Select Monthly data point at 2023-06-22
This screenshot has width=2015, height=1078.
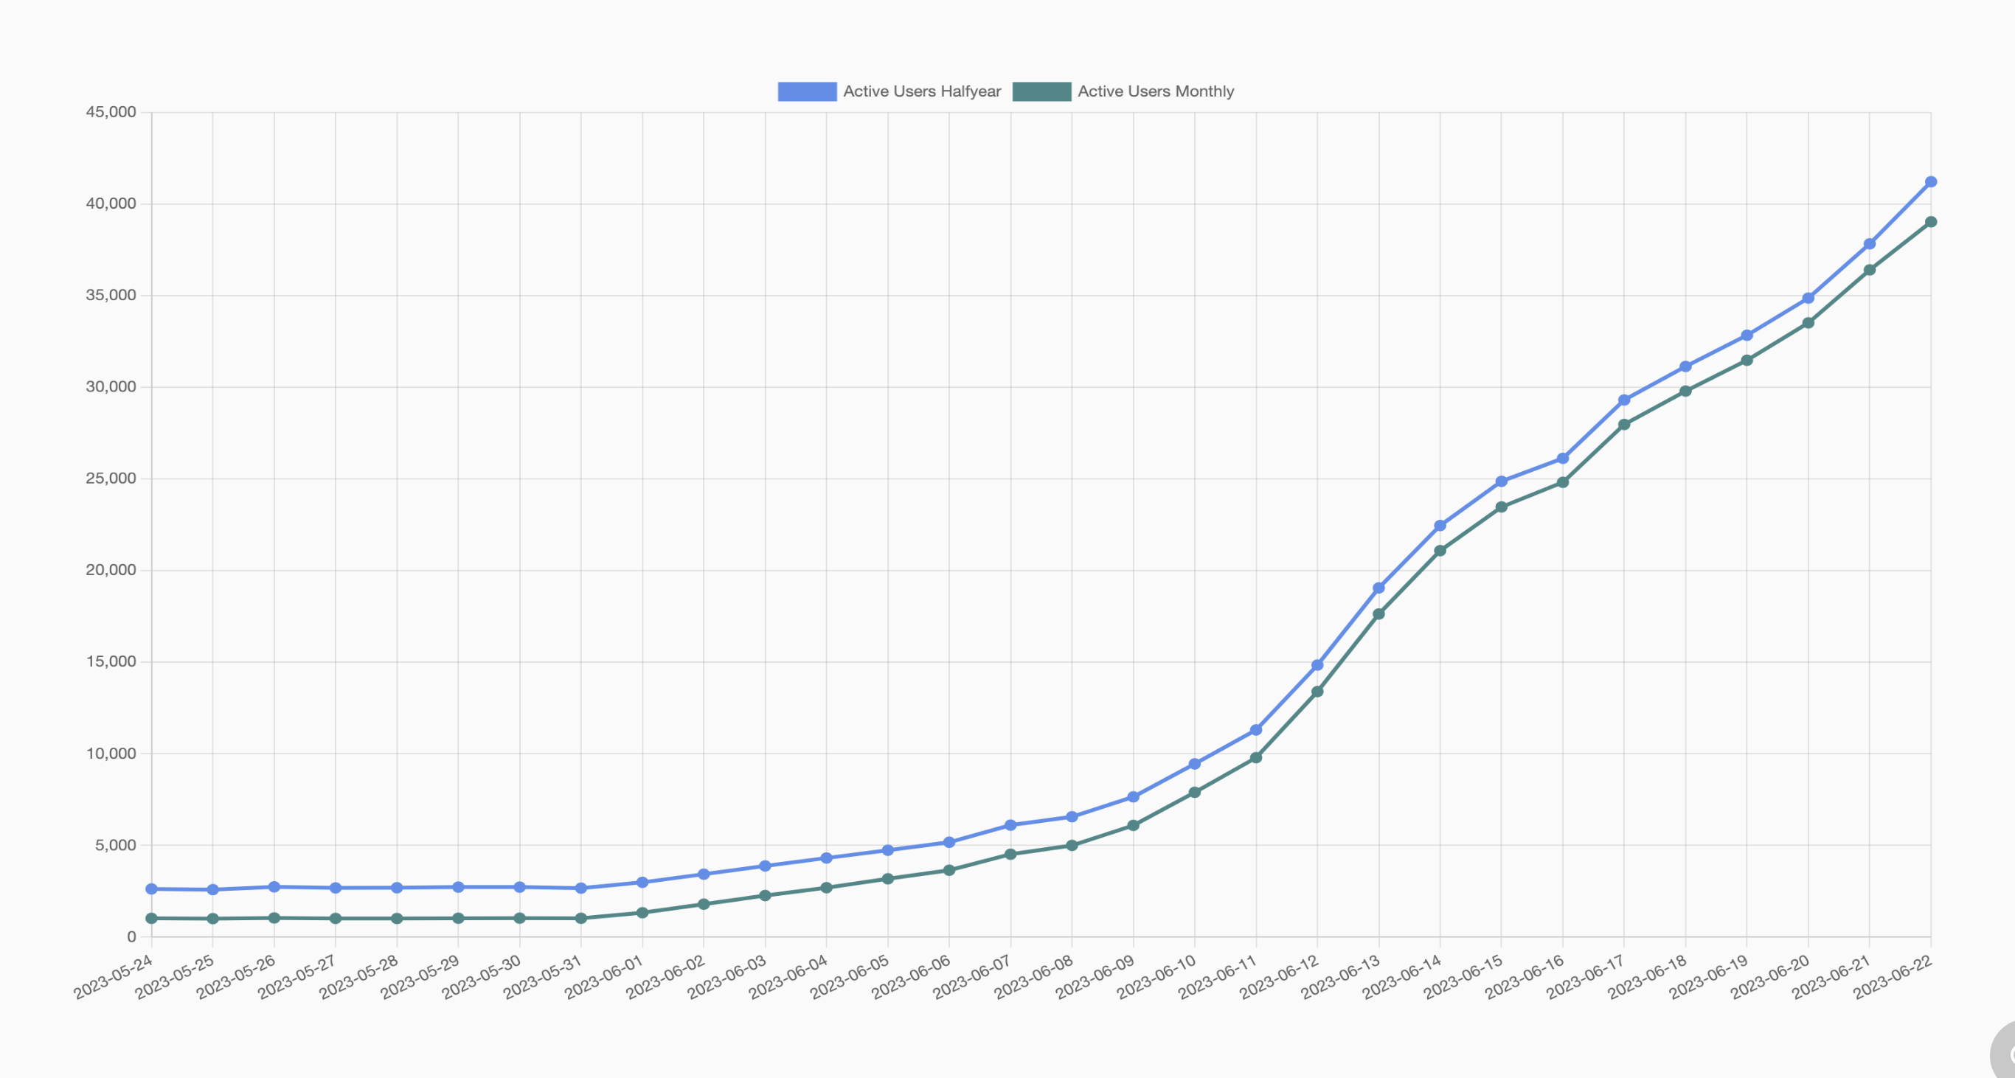1930,222
